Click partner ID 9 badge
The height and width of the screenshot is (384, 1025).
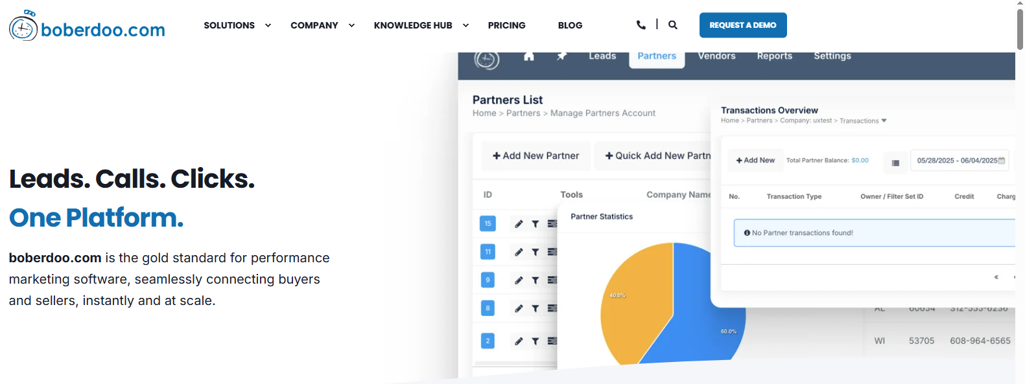point(488,280)
